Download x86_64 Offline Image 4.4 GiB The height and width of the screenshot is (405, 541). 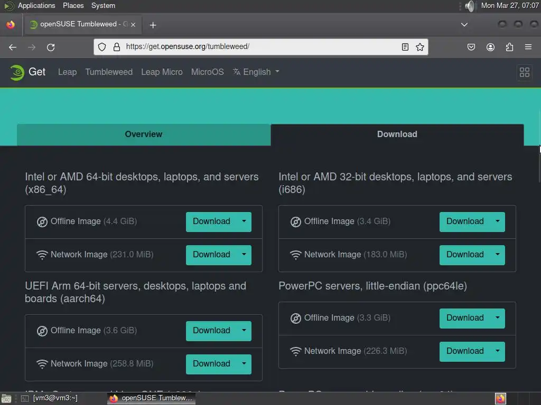coord(211,221)
